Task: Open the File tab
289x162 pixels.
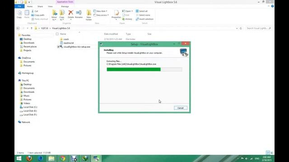Action: (x=19, y=6)
